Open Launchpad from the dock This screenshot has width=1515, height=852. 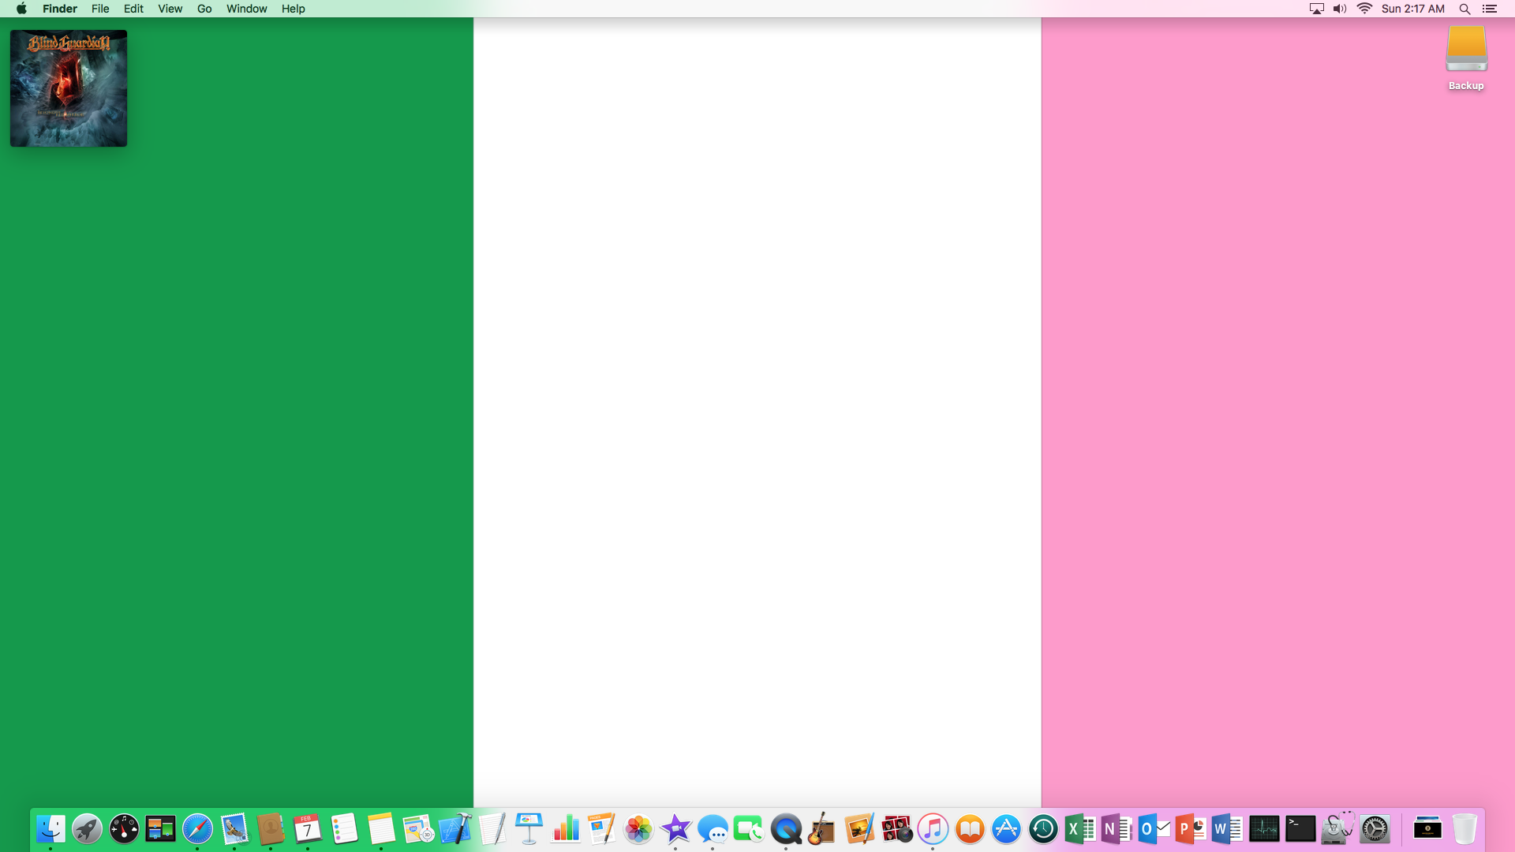click(88, 829)
